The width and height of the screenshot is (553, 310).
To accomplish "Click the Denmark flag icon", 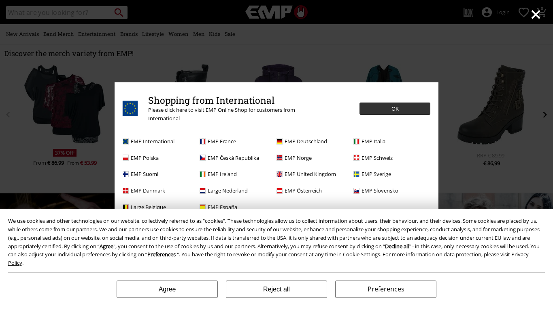I will pos(125,191).
